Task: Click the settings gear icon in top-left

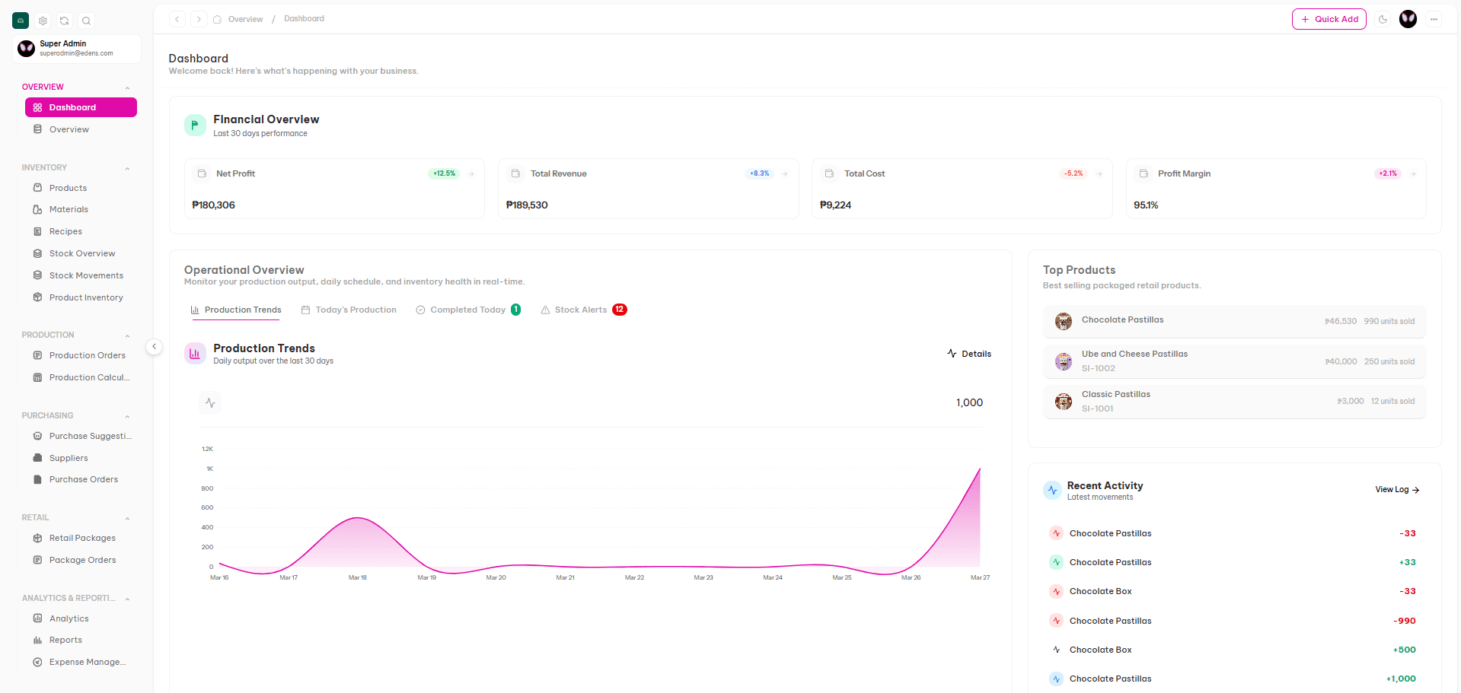Action: click(x=43, y=21)
